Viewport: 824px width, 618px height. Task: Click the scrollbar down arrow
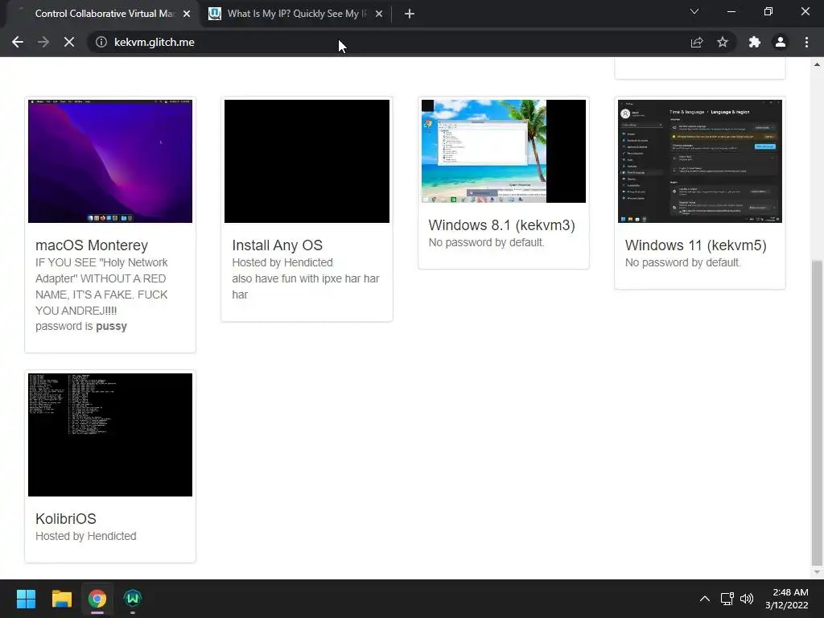click(817, 572)
